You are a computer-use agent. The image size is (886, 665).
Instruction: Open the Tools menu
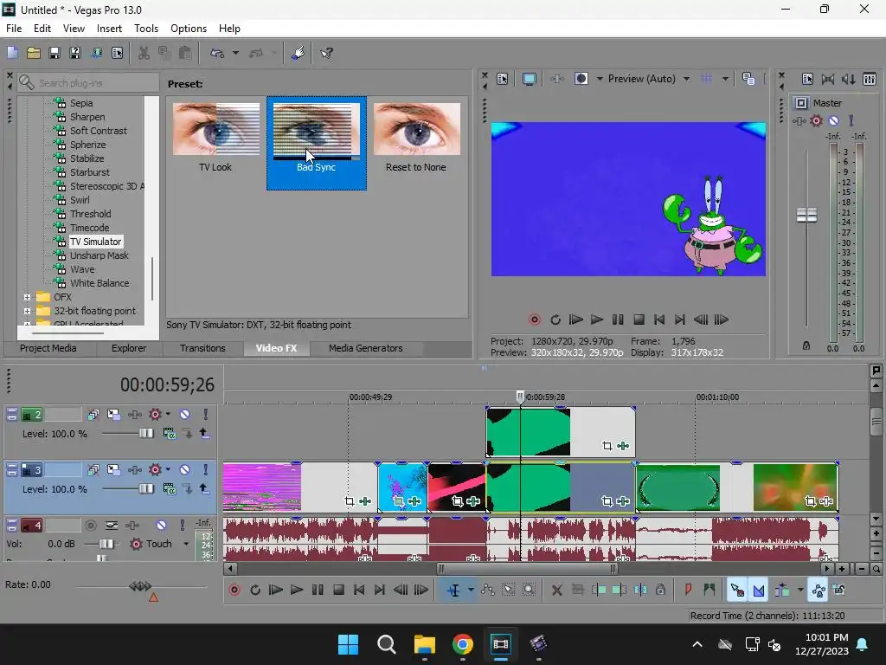click(x=145, y=29)
